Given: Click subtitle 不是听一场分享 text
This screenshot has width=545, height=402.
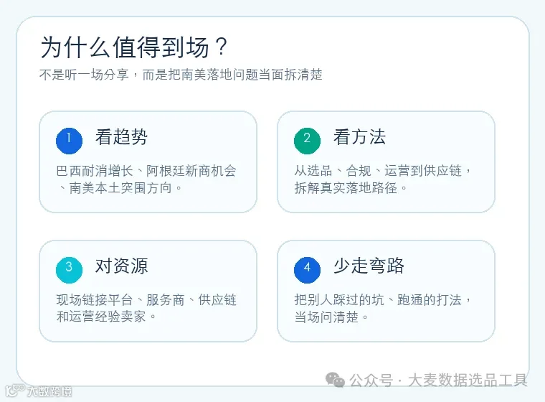Looking at the screenshot, I should pyautogui.click(x=84, y=75).
